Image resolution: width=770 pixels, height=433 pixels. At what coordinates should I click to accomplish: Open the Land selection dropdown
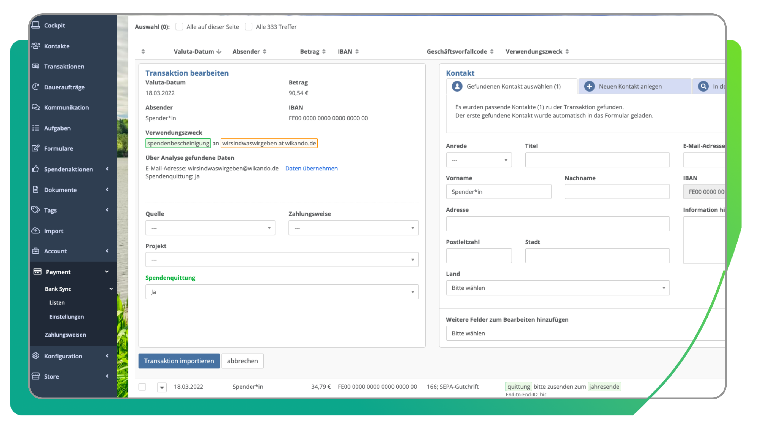[x=558, y=288]
